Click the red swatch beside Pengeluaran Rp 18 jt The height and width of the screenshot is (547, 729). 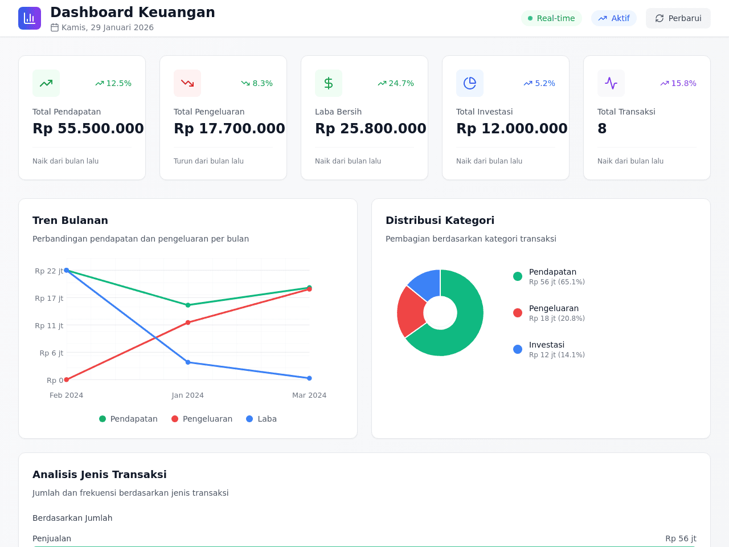point(518,313)
